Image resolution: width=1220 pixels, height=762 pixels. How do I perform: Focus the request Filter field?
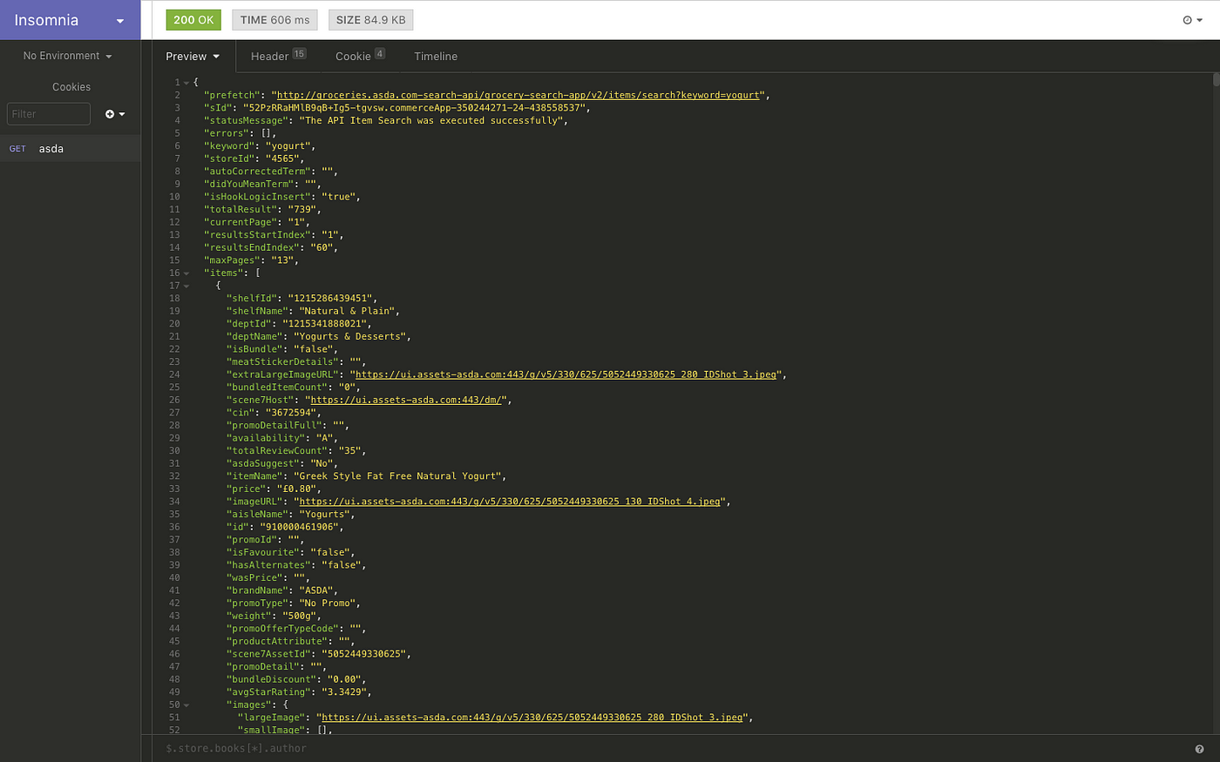[49, 114]
